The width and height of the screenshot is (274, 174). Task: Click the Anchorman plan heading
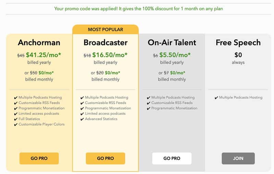pyautogui.click(x=39, y=42)
